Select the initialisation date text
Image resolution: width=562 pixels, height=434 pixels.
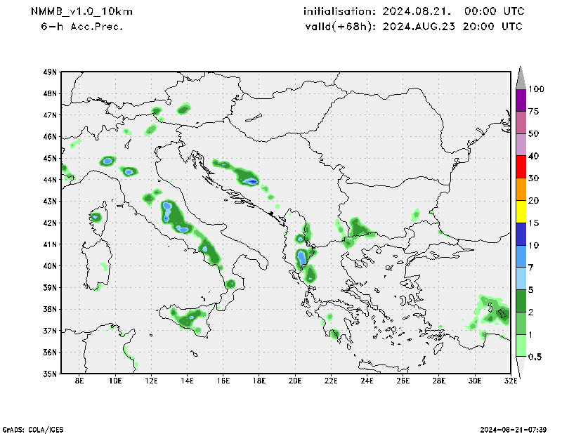(412, 12)
